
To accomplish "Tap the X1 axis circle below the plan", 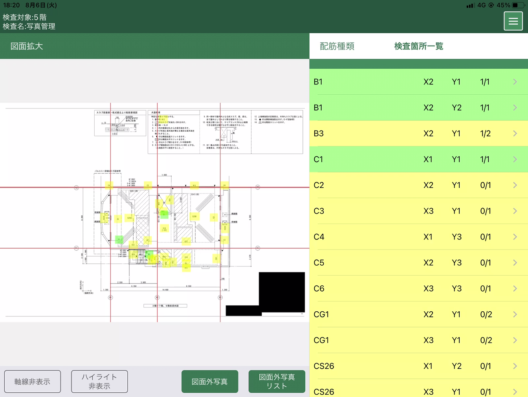I will tap(110, 298).
